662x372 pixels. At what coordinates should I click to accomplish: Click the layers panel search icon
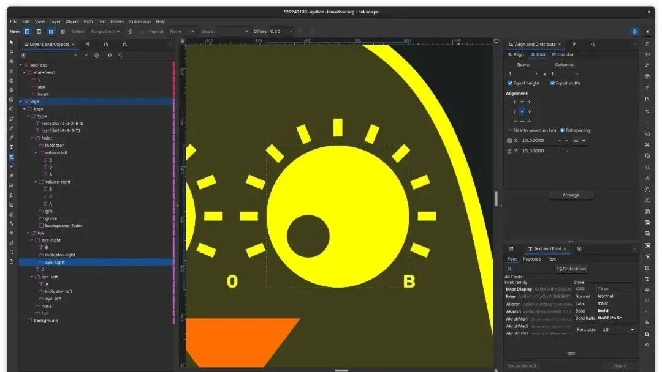(x=120, y=55)
